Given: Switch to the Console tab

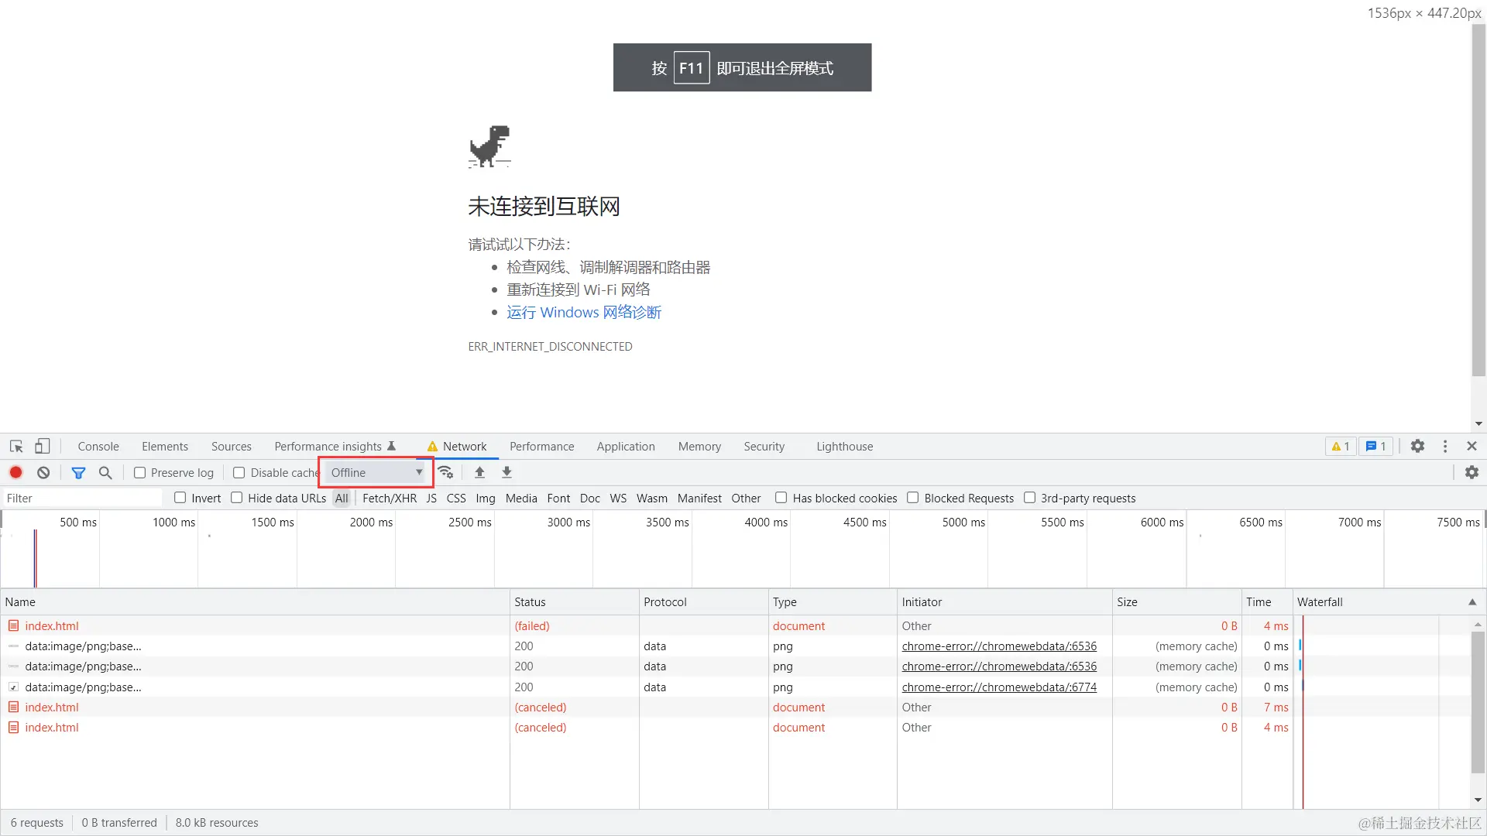Looking at the screenshot, I should point(98,447).
